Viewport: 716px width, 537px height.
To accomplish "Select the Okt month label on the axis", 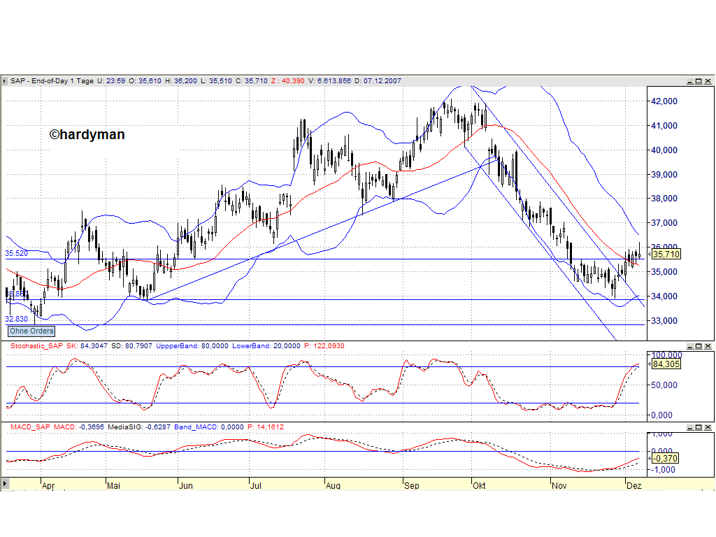I will click(479, 485).
